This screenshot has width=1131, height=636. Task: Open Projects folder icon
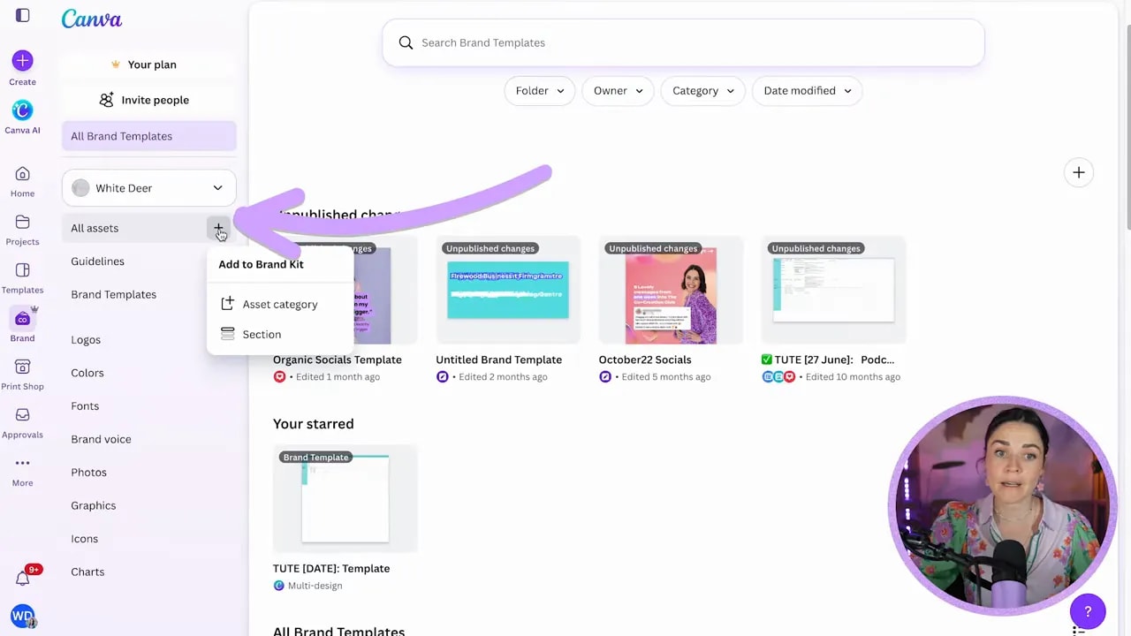[22, 223]
